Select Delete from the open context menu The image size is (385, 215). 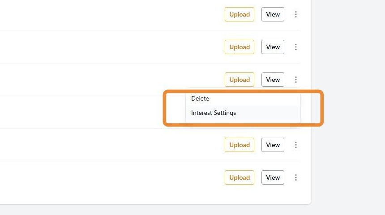point(200,98)
